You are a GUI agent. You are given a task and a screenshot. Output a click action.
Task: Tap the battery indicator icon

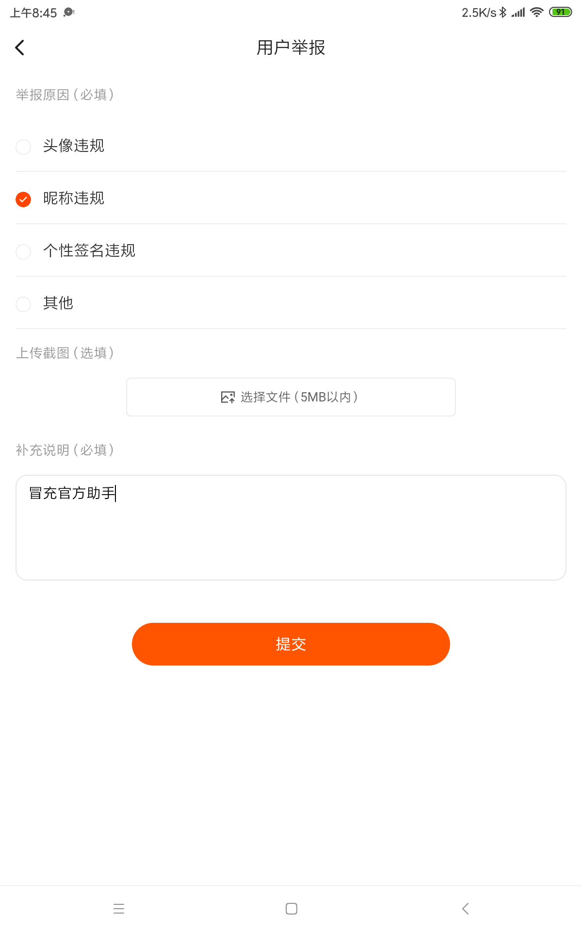[x=560, y=12]
